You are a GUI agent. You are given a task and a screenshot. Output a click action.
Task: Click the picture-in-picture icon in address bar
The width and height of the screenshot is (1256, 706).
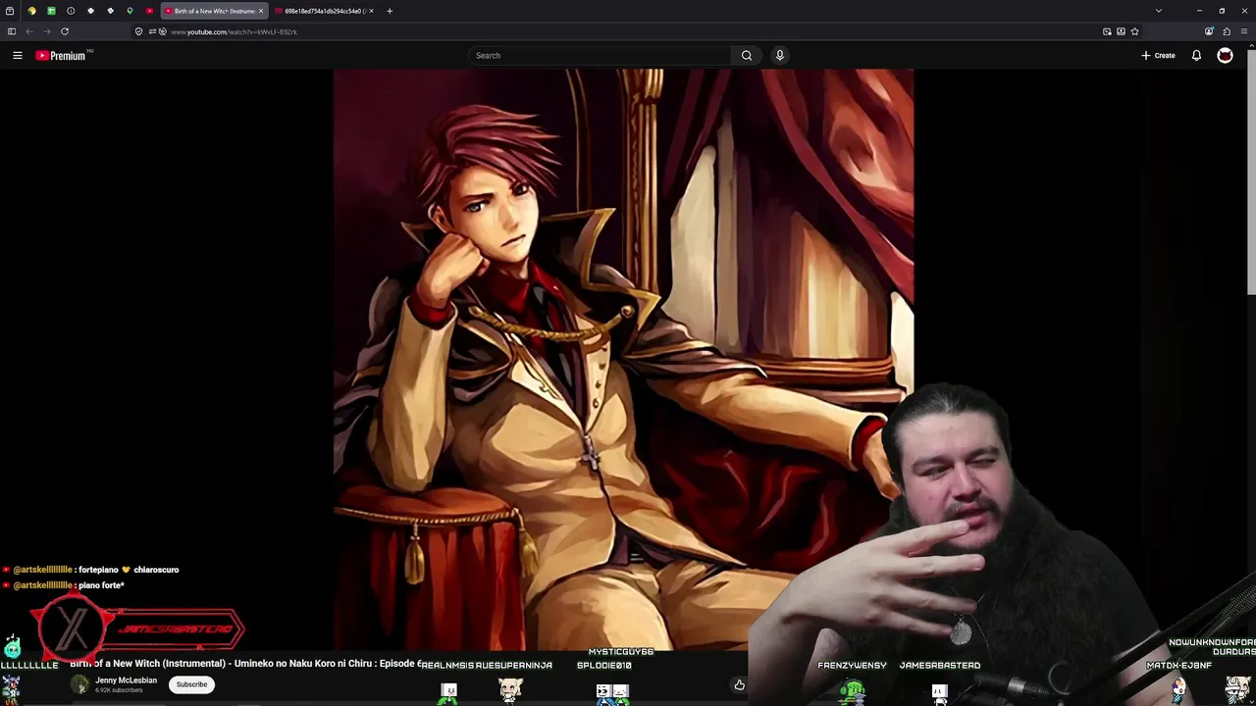(x=1107, y=31)
